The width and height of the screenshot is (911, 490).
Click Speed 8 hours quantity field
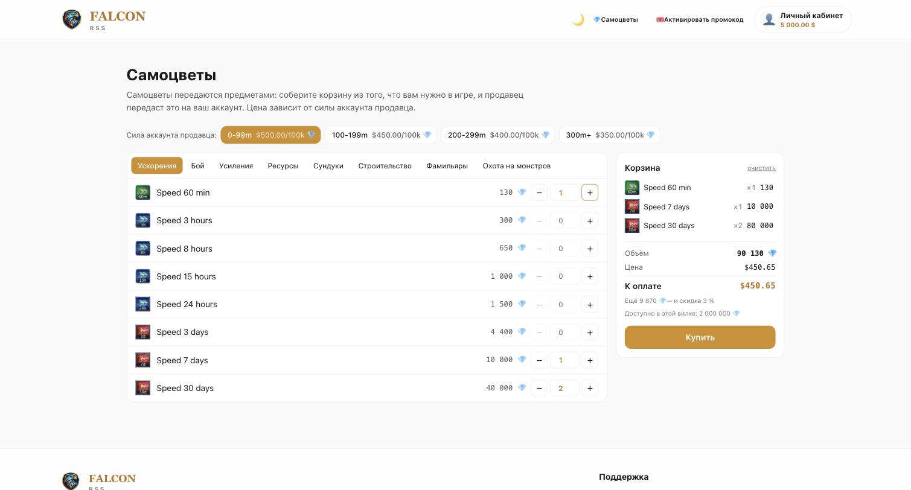point(564,249)
